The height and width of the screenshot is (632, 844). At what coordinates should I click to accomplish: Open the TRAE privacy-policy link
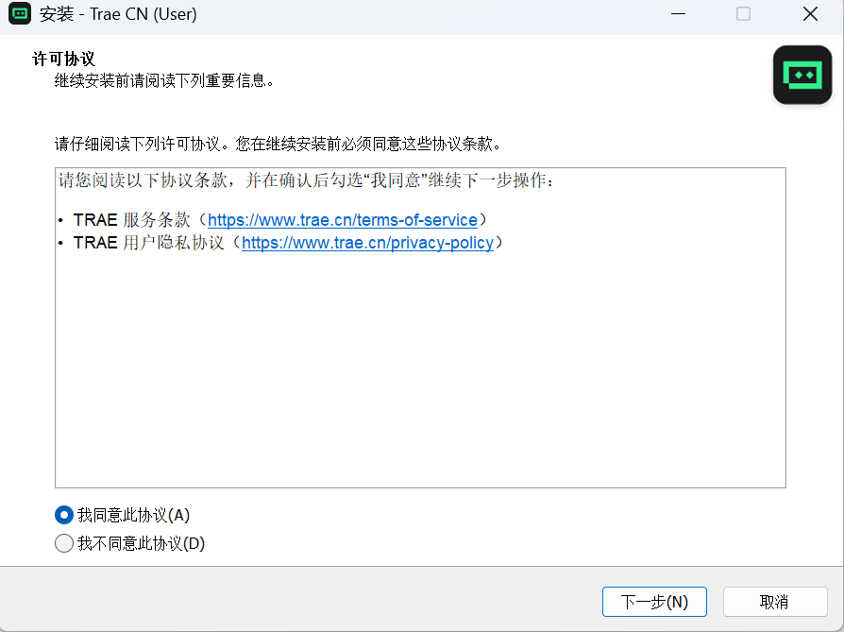(367, 243)
